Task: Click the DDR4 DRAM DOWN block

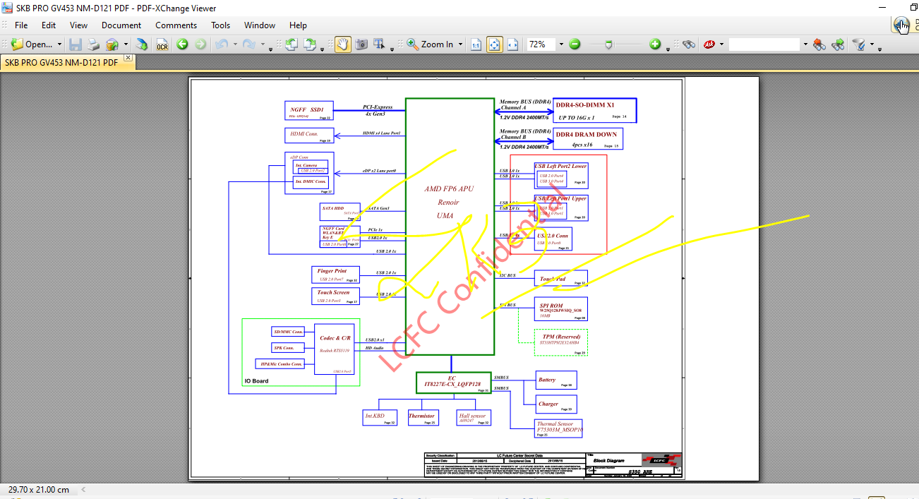Action: click(588, 138)
